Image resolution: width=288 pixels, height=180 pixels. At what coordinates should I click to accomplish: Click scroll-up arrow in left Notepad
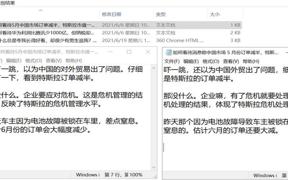154,68
